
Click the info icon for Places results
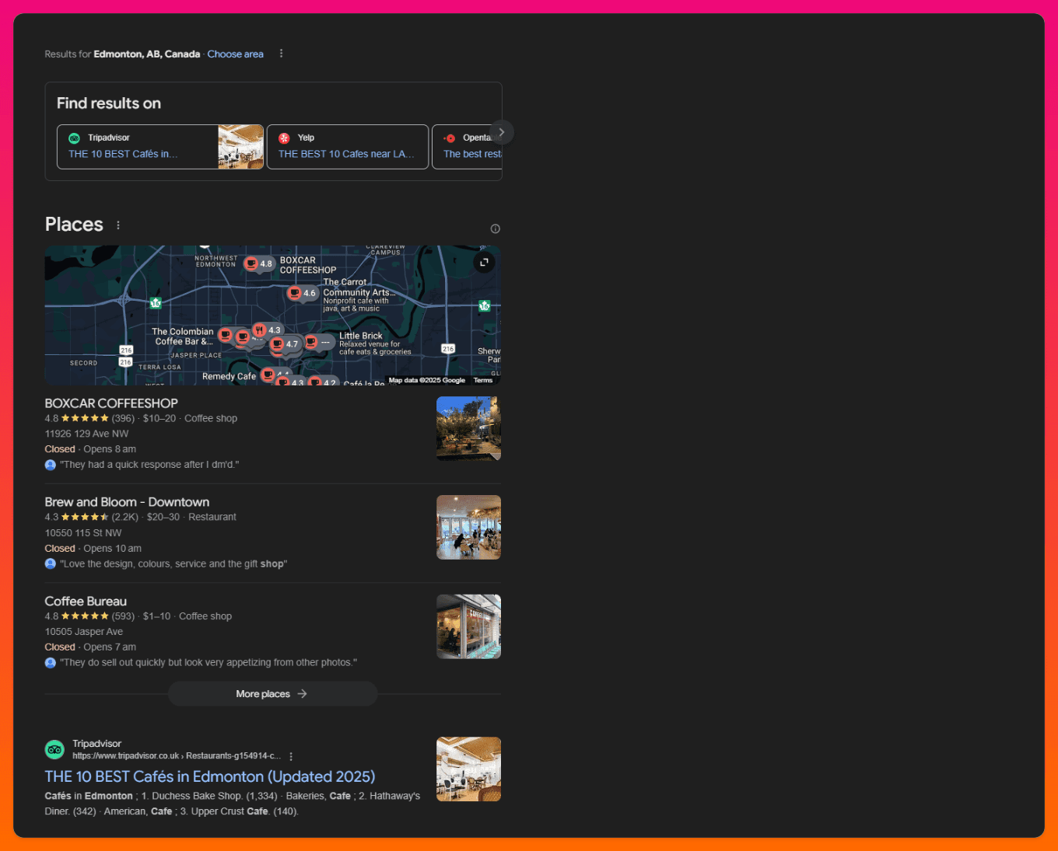click(x=496, y=228)
